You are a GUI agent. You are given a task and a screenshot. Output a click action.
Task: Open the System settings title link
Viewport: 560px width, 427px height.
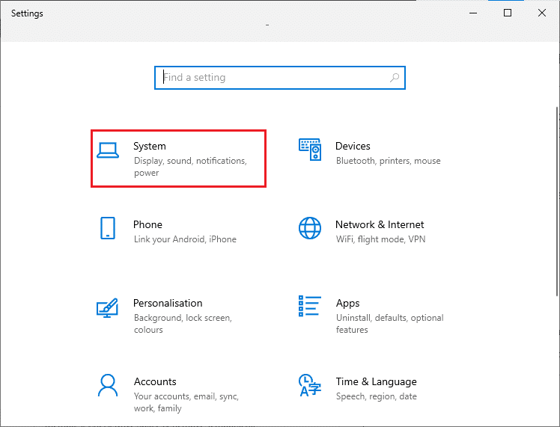click(150, 146)
